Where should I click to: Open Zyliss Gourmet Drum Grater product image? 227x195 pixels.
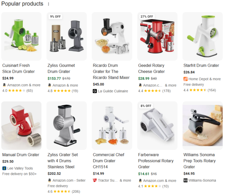pyautogui.click(x=66, y=36)
